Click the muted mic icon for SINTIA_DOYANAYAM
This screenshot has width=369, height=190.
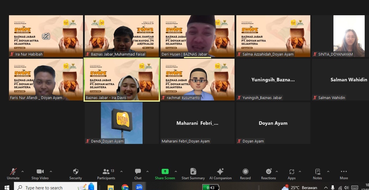(x=315, y=54)
